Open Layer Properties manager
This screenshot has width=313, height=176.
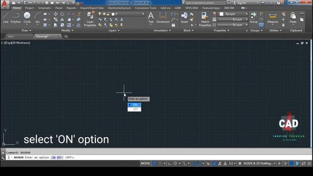[x=90, y=19]
